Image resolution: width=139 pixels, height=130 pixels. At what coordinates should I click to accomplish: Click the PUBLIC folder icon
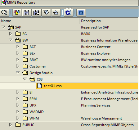(x=18, y=125)
